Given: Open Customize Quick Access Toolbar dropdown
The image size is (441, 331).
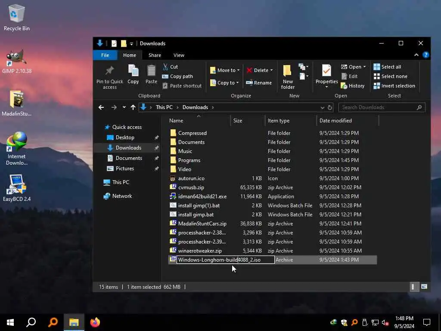Looking at the screenshot, I should [131, 44].
